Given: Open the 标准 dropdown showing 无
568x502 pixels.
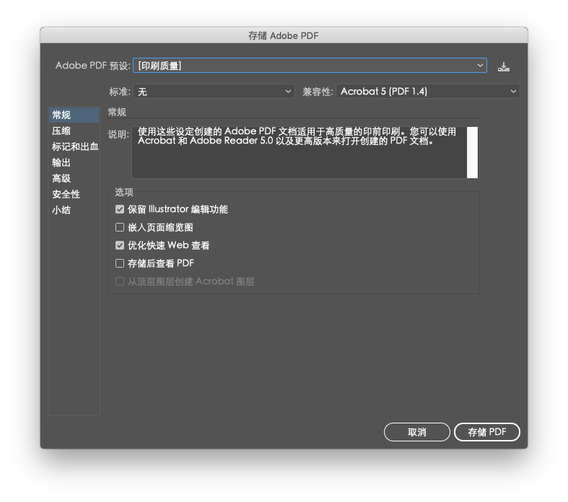Looking at the screenshot, I should (214, 91).
